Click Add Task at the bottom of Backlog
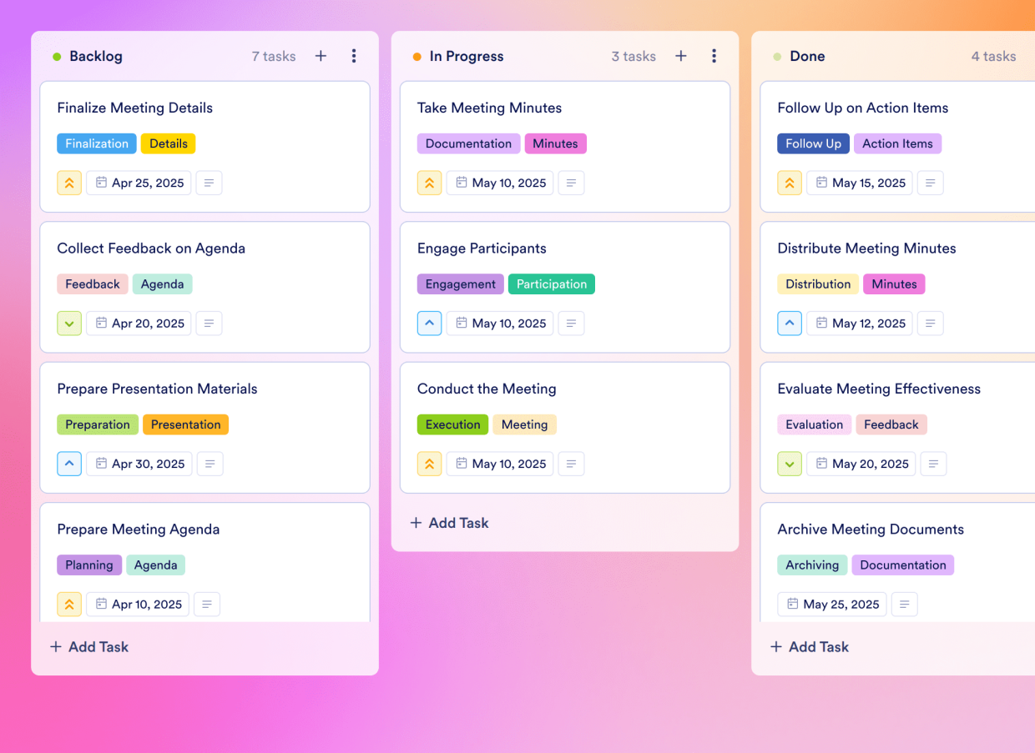The height and width of the screenshot is (753, 1035). tap(88, 646)
